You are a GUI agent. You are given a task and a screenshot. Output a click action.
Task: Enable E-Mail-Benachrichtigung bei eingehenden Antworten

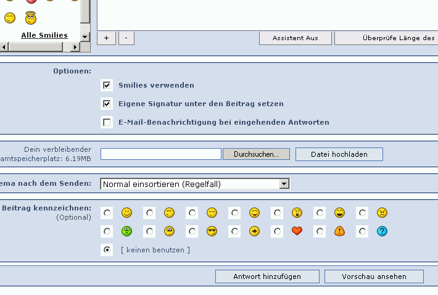107,122
